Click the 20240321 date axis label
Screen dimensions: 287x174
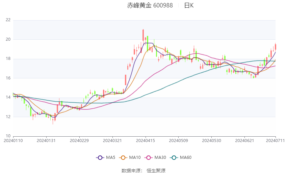(112, 141)
